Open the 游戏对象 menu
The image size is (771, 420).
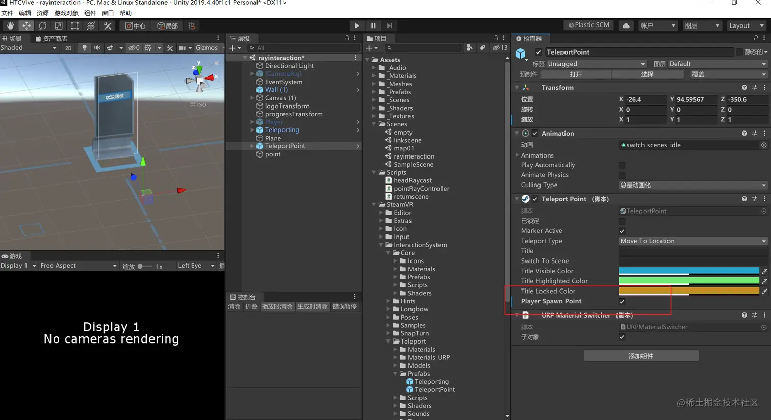pos(66,13)
